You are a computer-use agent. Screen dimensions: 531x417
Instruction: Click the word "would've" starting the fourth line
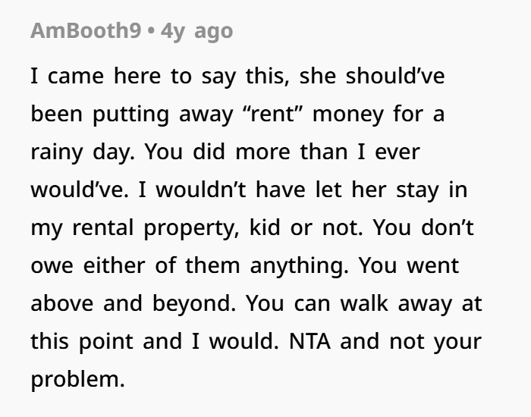80,190
